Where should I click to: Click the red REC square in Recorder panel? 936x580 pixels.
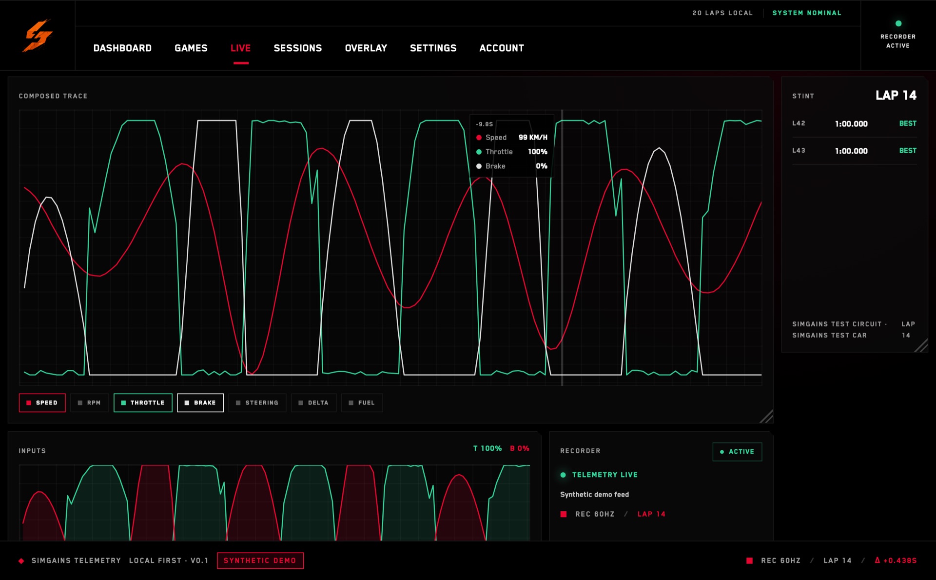tap(564, 514)
